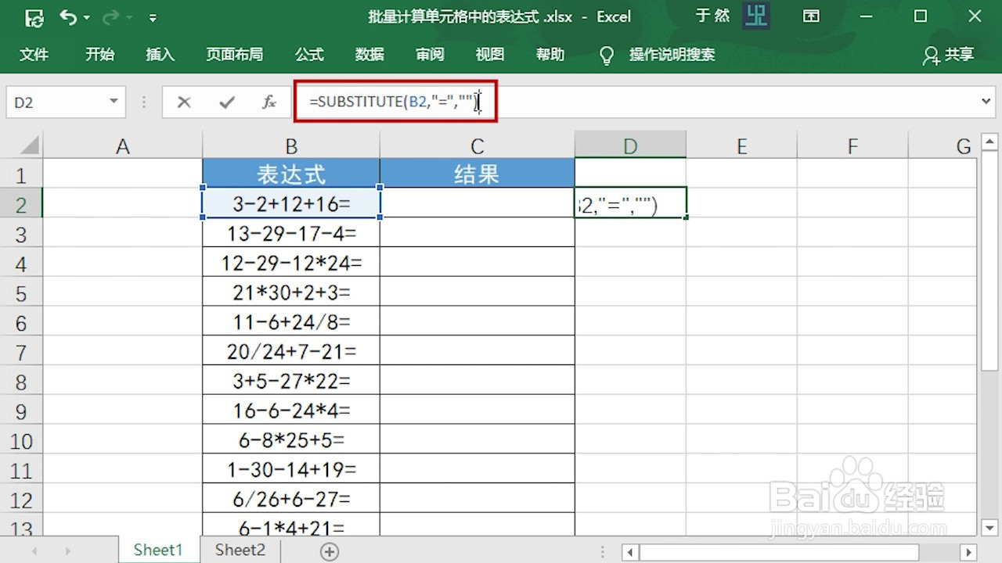1002x563 pixels.
Task: Add a new worksheet with the plus button
Action: [x=329, y=550]
